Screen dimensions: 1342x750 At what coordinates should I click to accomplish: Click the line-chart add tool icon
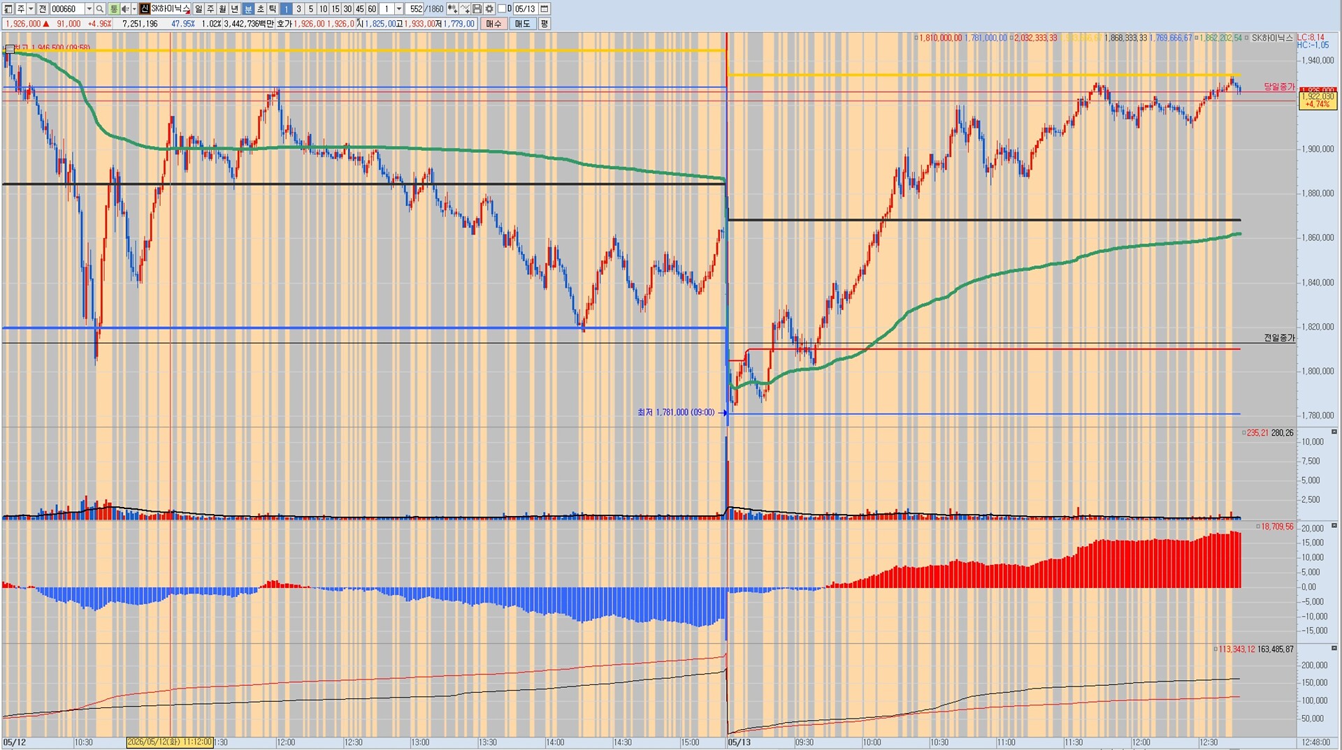465,9
